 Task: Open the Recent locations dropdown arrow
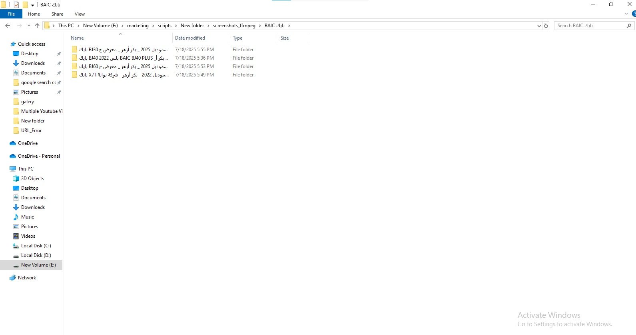29,26
